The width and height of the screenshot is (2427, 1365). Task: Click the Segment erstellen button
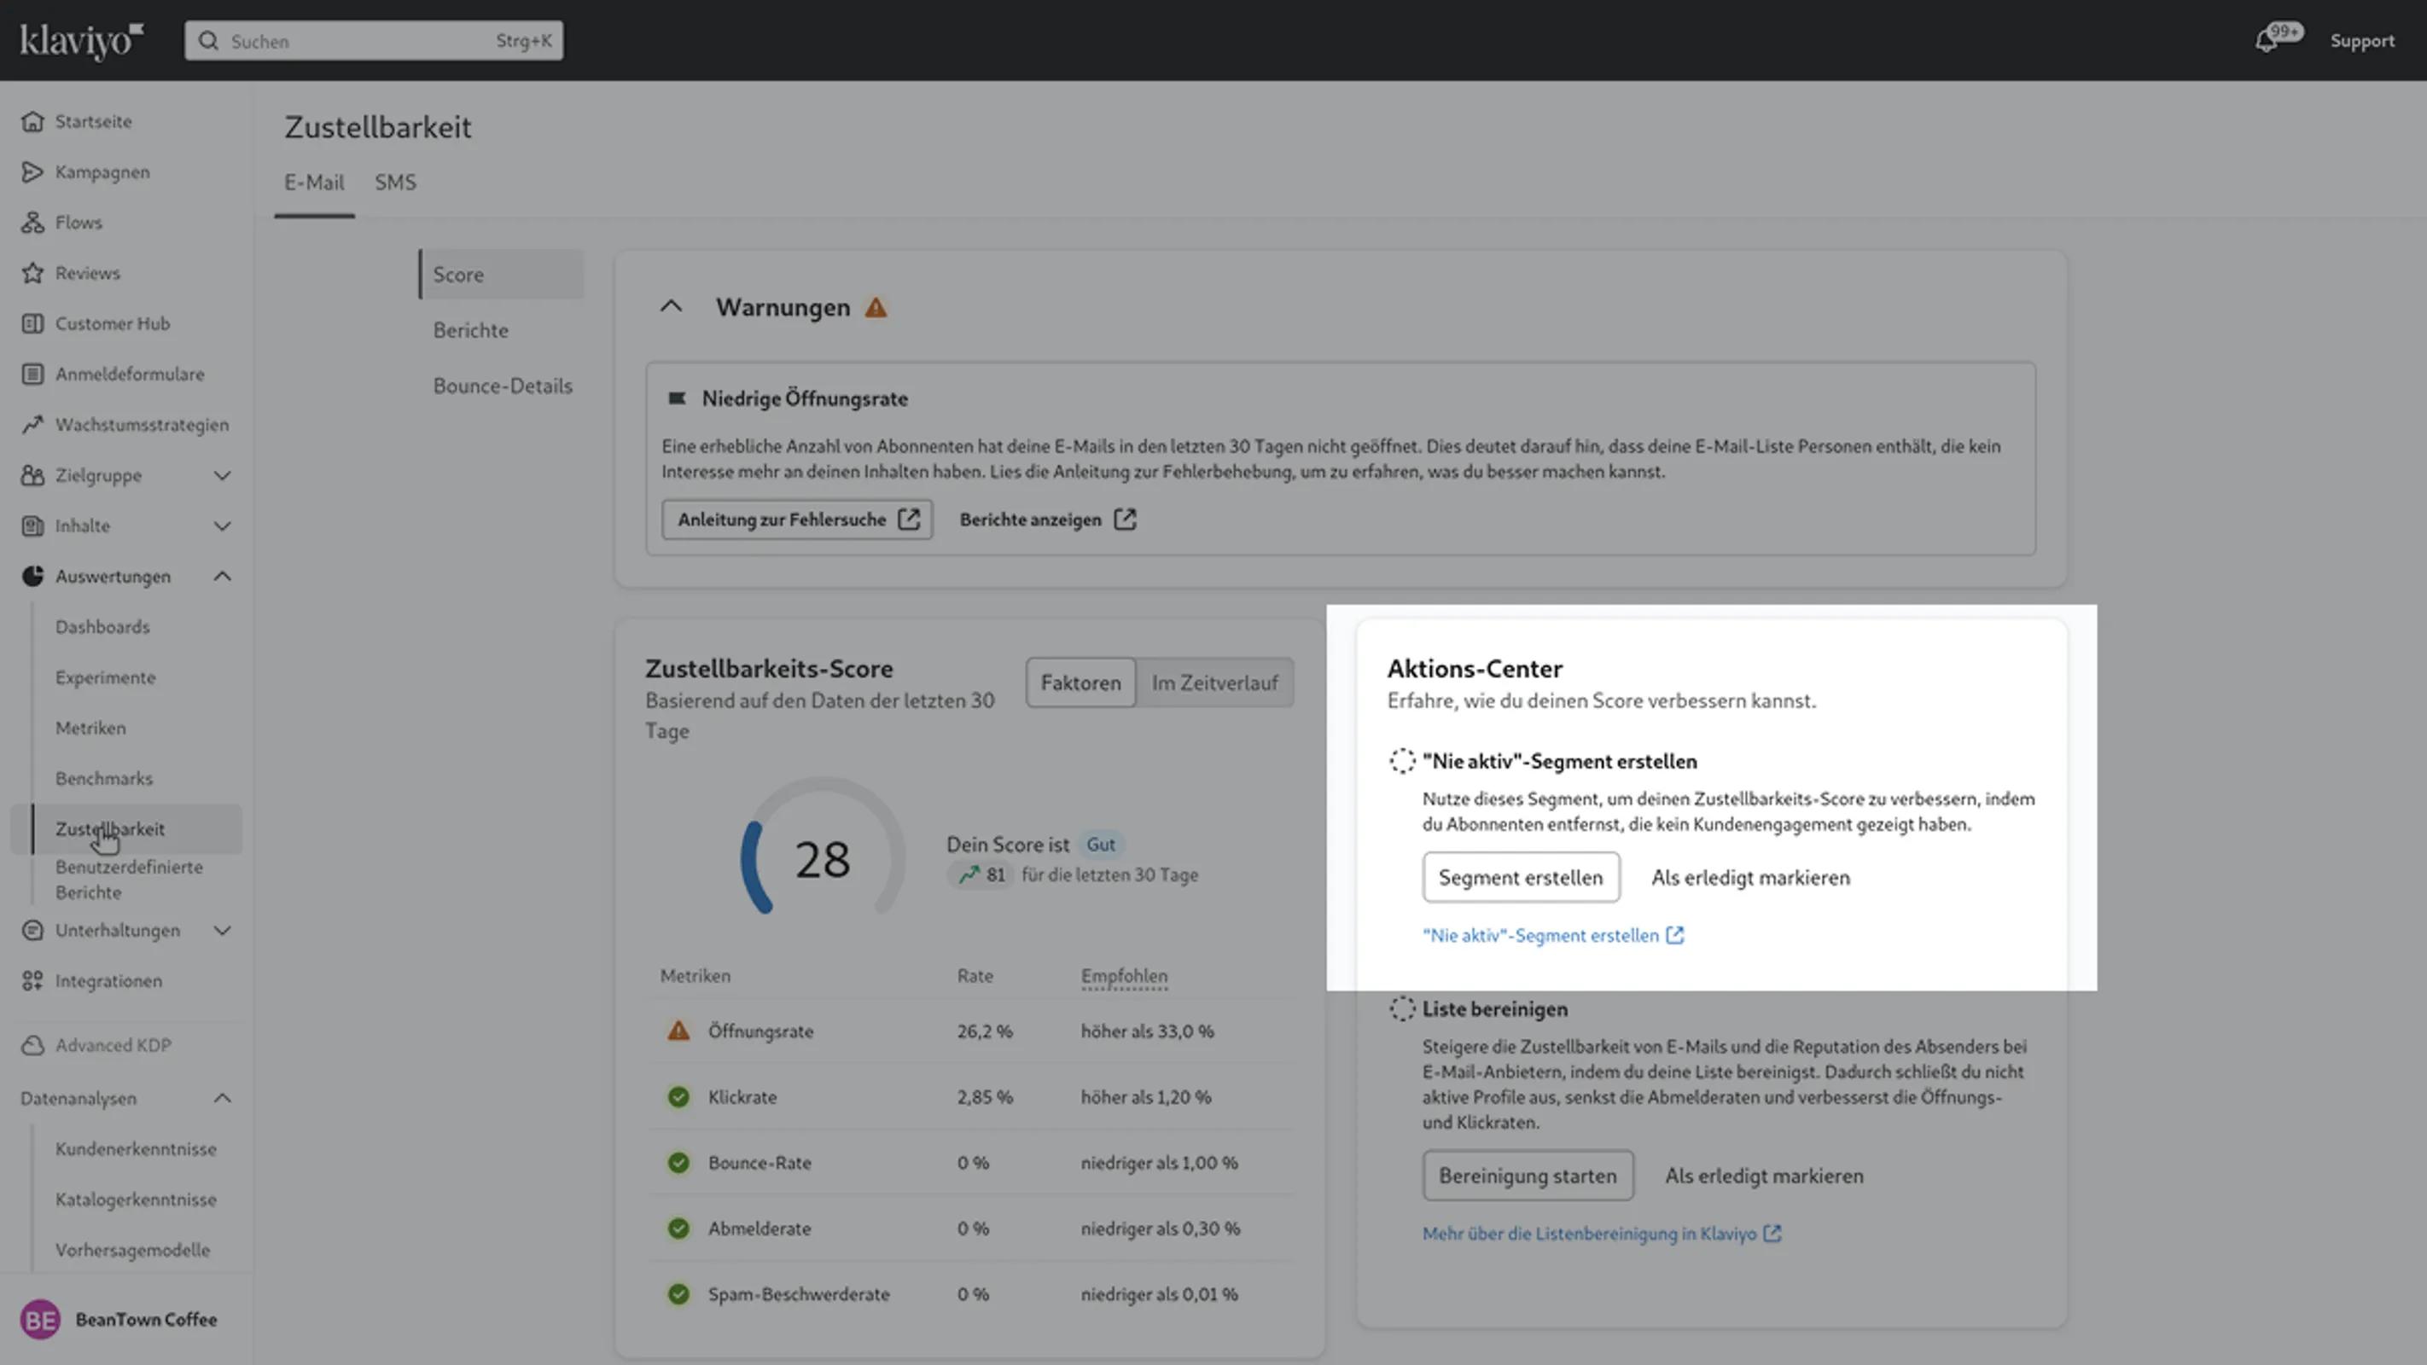tap(1521, 877)
